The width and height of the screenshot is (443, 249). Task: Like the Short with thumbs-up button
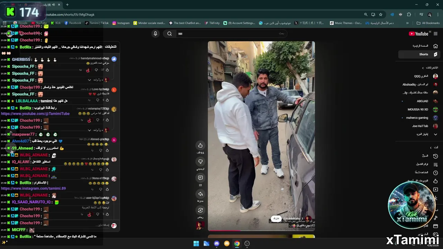200,146
